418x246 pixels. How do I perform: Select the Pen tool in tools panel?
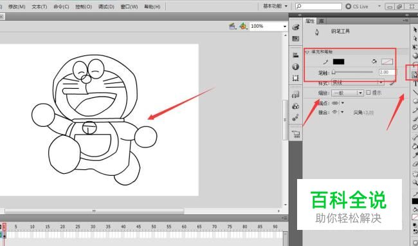coord(415,75)
